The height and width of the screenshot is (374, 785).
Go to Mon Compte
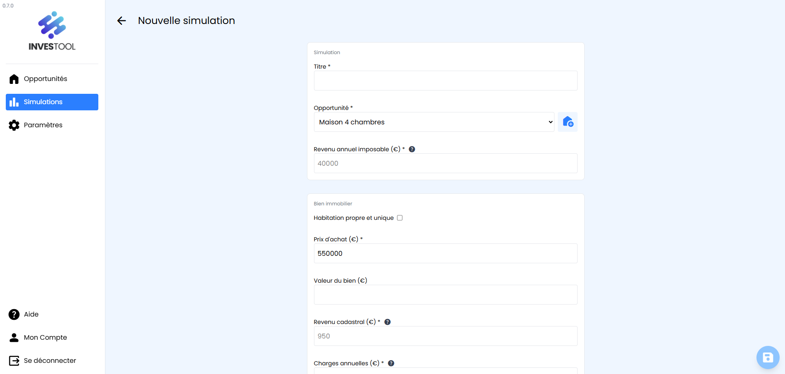(45, 338)
